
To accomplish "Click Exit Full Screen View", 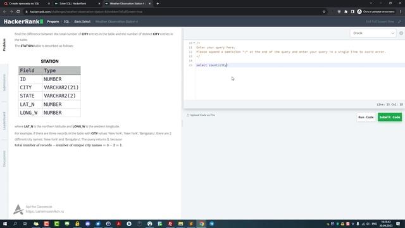I will 380,22.
